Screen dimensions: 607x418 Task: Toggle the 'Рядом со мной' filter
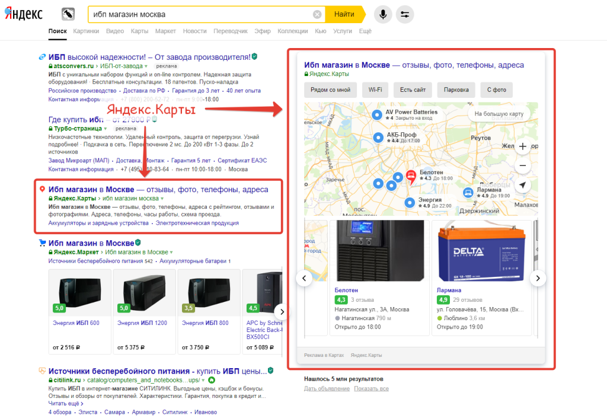pyautogui.click(x=330, y=90)
